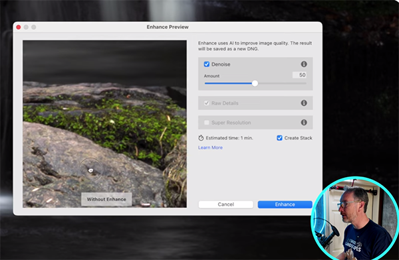The height and width of the screenshot is (260, 399).
Task: Open the Learn More link
Action: click(x=210, y=147)
